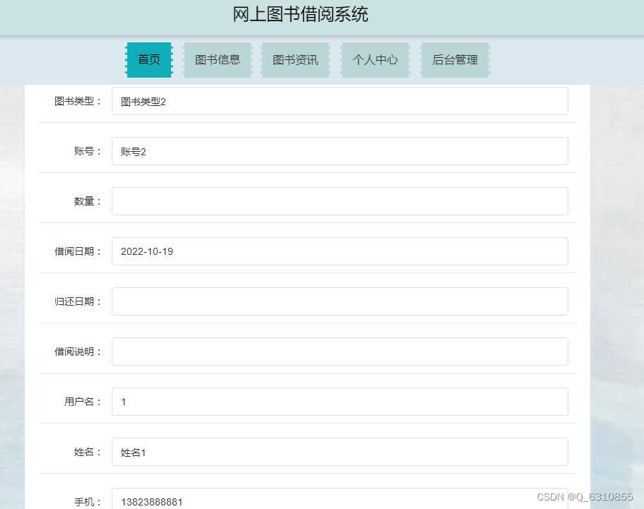
Task: Click the 图书类型 input showing 图书类型2
Action: coord(339,100)
